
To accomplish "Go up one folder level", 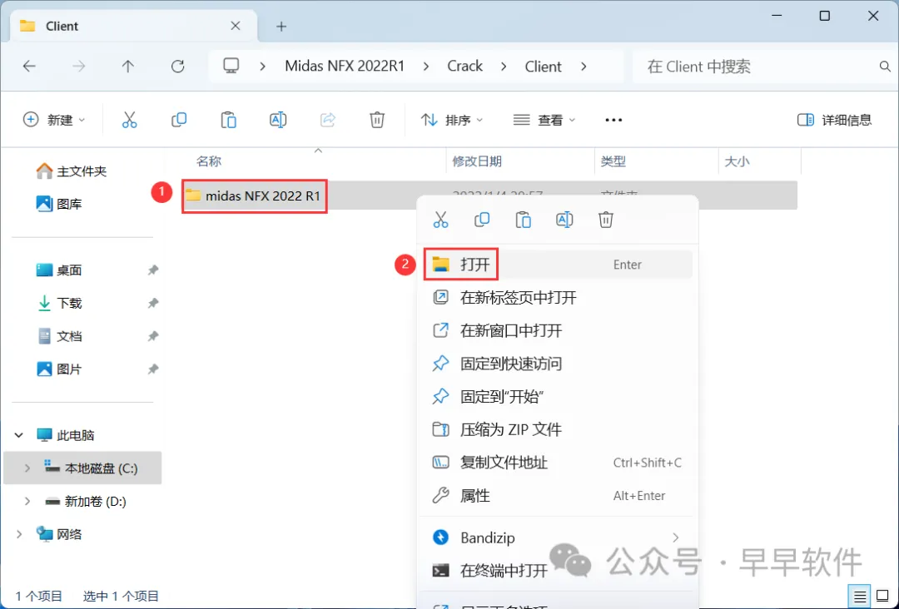I will [128, 67].
